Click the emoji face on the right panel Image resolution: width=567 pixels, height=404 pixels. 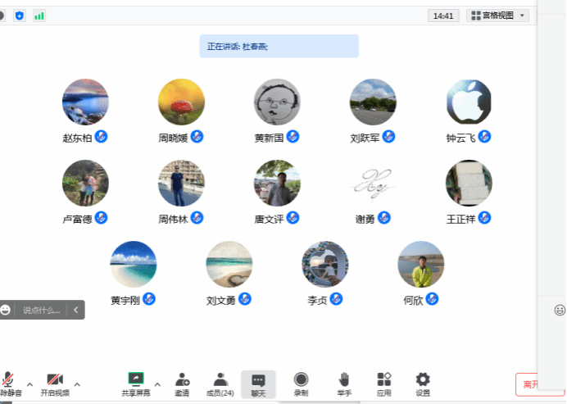pos(560,310)
